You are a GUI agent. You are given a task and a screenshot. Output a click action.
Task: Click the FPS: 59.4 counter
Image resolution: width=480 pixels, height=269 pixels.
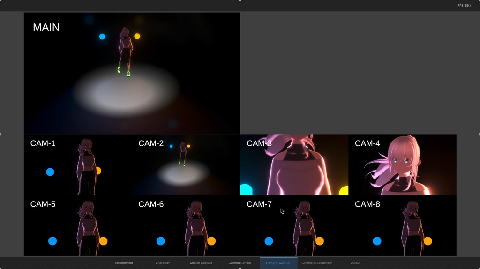point(465,6)
